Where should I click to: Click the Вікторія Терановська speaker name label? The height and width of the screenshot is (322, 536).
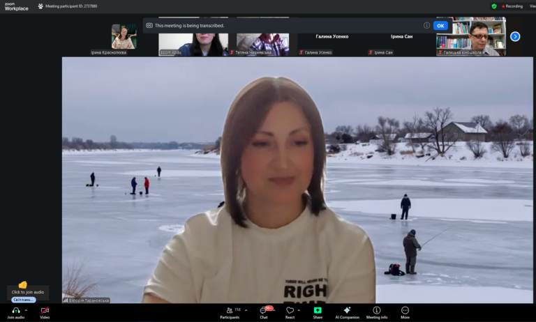click(86, 300)
